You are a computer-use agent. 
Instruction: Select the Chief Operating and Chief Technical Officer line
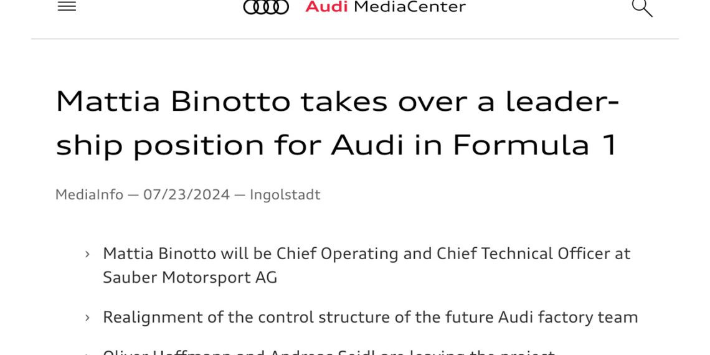(366, 253)
